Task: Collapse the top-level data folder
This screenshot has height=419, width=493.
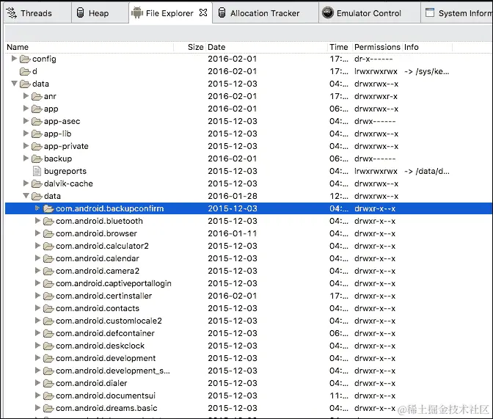Action: tap(14, 84)
